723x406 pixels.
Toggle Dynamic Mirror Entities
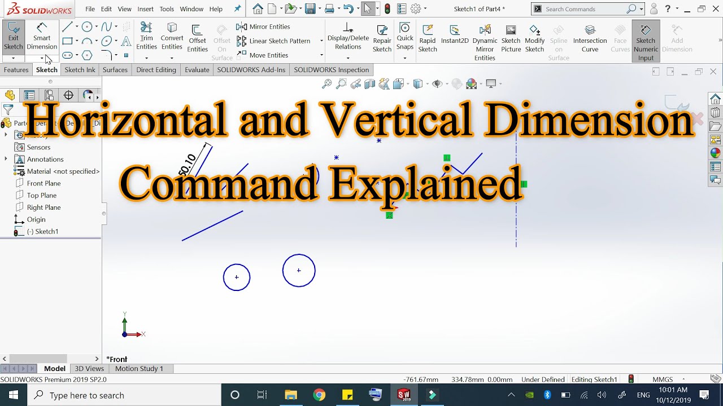485,42
